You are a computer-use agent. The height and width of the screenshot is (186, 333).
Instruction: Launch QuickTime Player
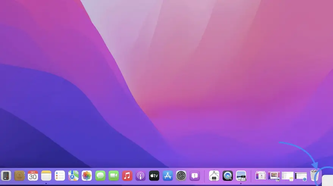228,176
